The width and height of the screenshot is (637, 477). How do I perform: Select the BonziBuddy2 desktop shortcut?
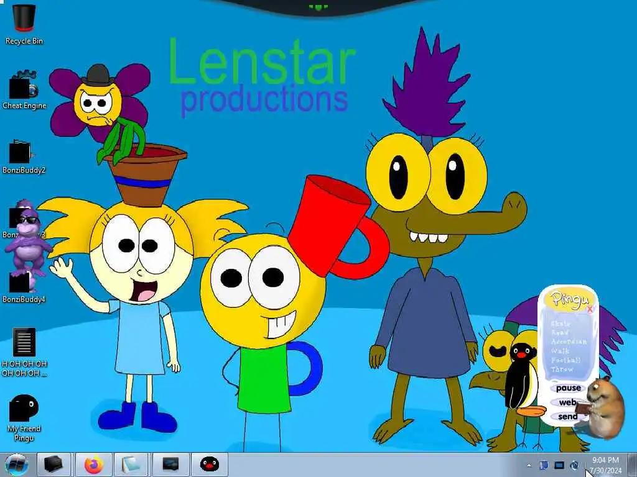tap(23, 157)
